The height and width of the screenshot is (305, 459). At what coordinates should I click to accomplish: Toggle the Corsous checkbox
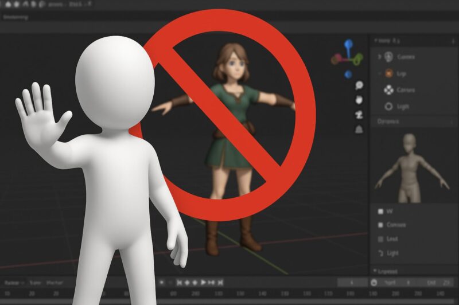[380, 225]
